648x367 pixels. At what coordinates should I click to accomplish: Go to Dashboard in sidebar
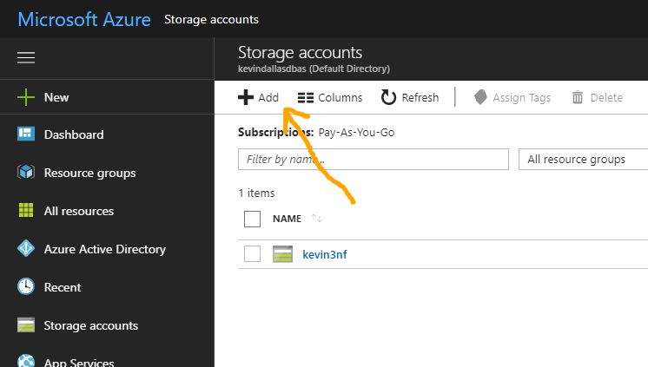pyautogui.click(x=74, y=134)
